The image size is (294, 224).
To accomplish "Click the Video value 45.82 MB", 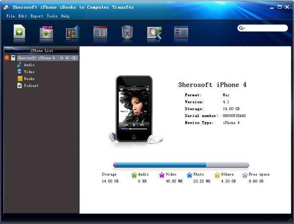I will (174, 181).
